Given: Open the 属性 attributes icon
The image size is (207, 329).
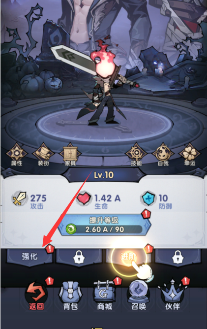Looking at the screenshot, I should (17, 155).
